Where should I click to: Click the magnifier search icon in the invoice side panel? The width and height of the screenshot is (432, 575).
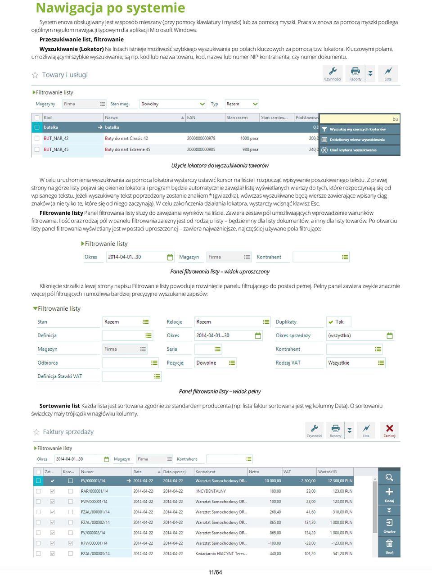[389, 477]
